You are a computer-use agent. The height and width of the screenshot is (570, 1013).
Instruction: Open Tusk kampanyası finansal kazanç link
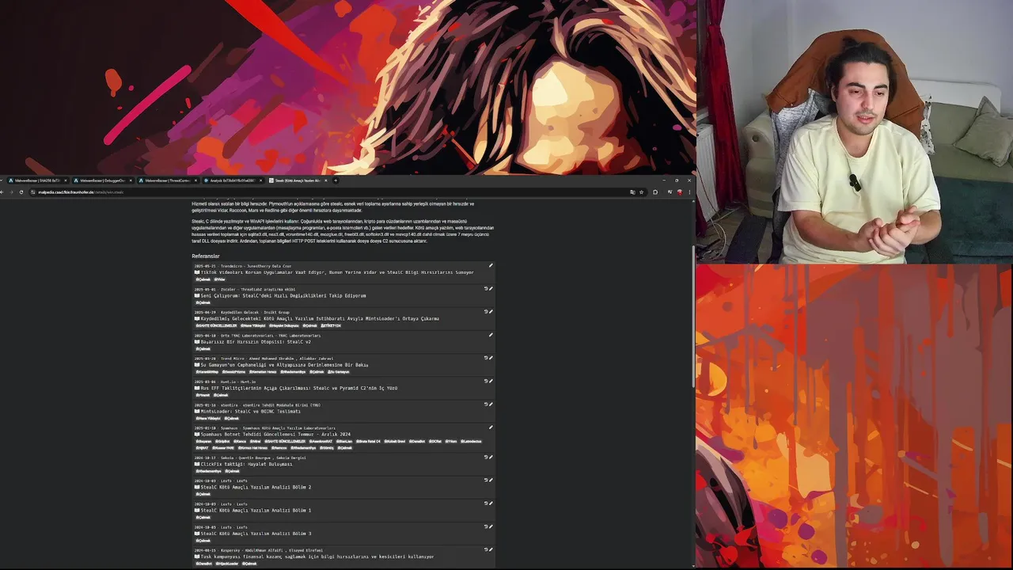[x=317, y=557]
